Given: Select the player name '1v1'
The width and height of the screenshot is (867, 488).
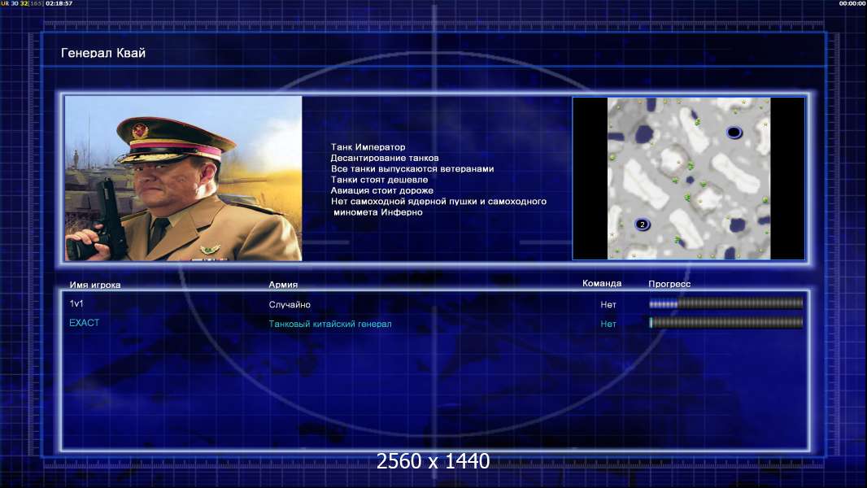Looking at the screenshot, I should pos(76,303).
